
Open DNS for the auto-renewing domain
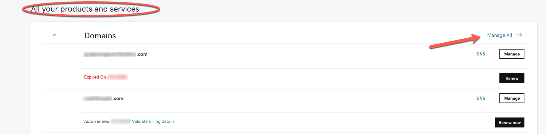point(481,98)
